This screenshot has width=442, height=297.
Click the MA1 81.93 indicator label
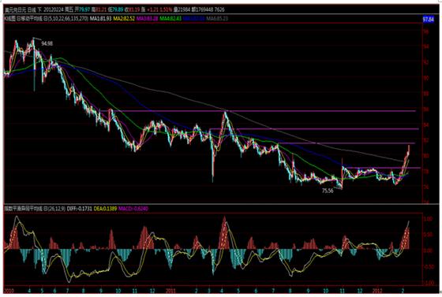[x=101, y=19]
